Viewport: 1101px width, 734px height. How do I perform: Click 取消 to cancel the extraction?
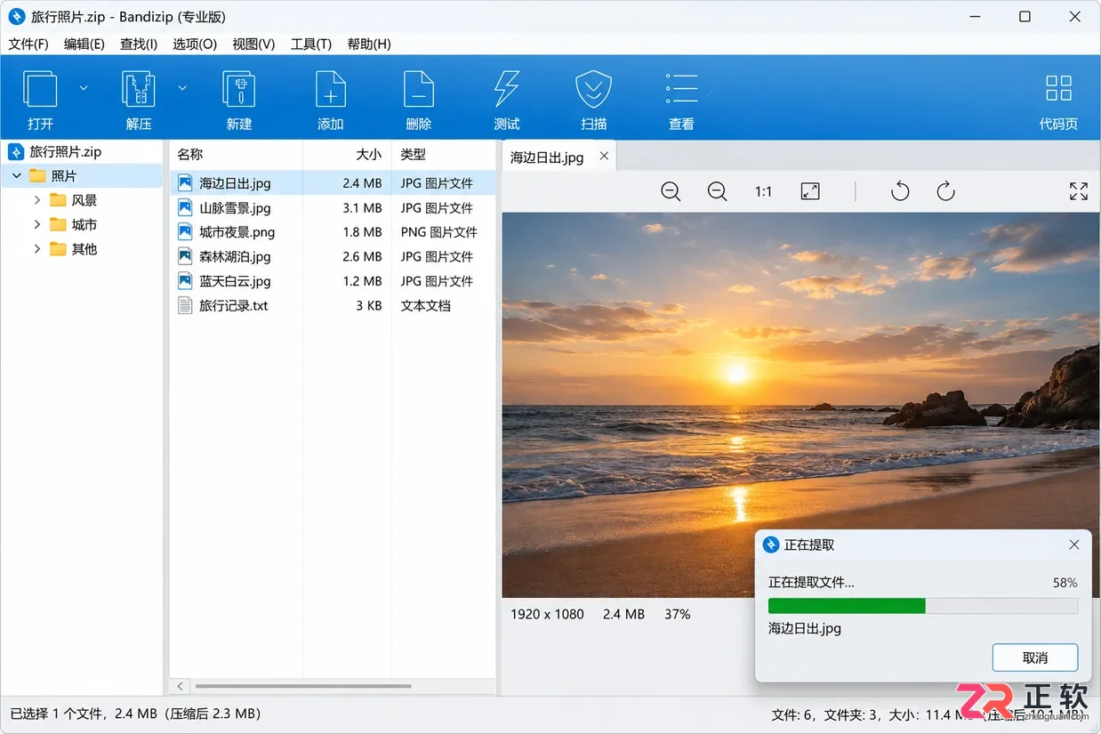click(1035, 657)
